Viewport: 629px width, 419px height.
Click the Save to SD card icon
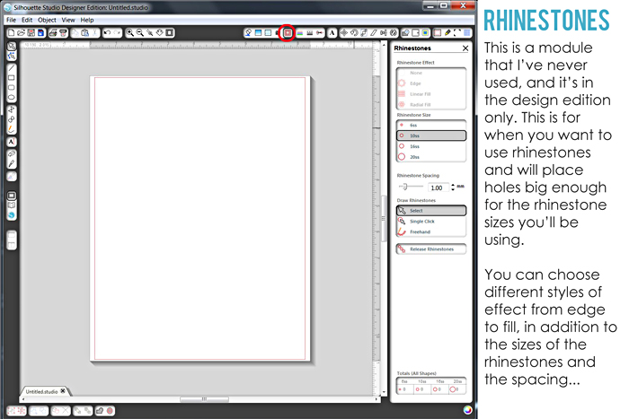point(40,33)
